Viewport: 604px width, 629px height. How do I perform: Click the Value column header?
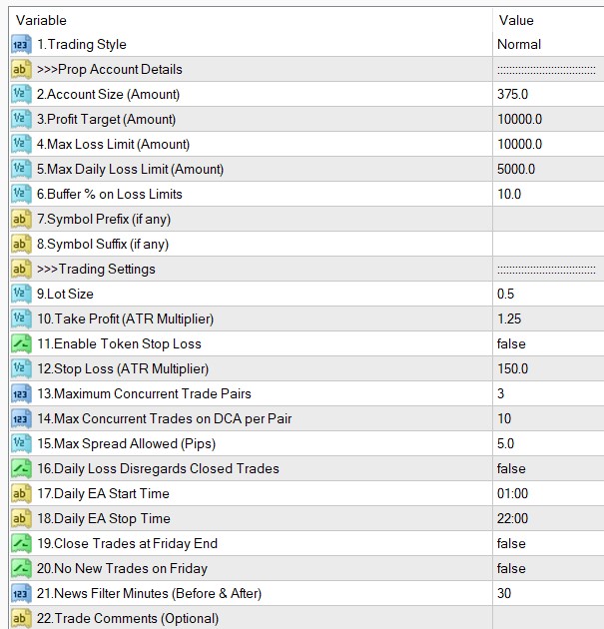tap(546, 20)
